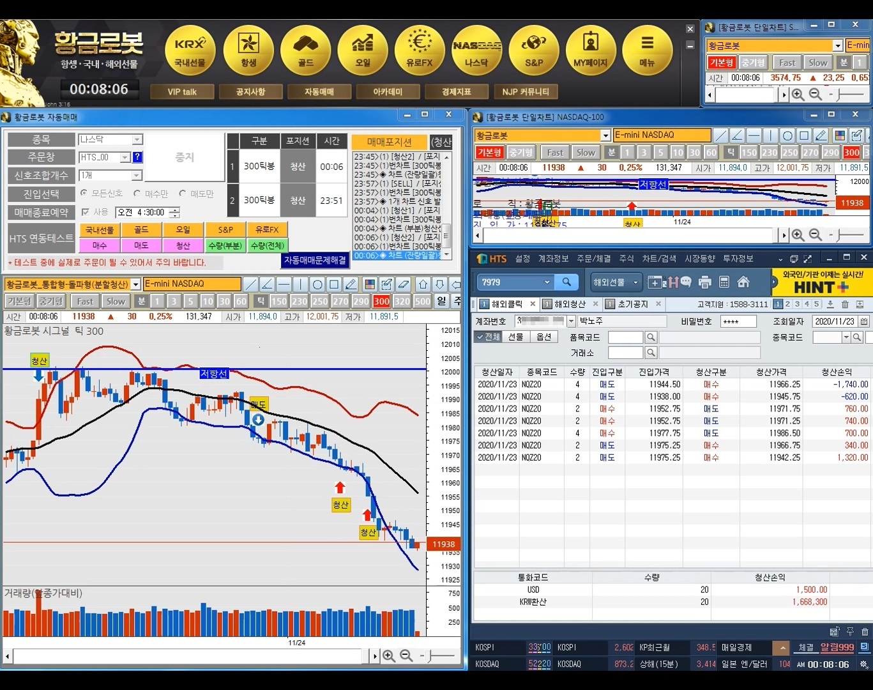Expand the 해외선물 dropdown in HTS
The height and width of the screenshot is (690, 873).
(x=635, y=282)
